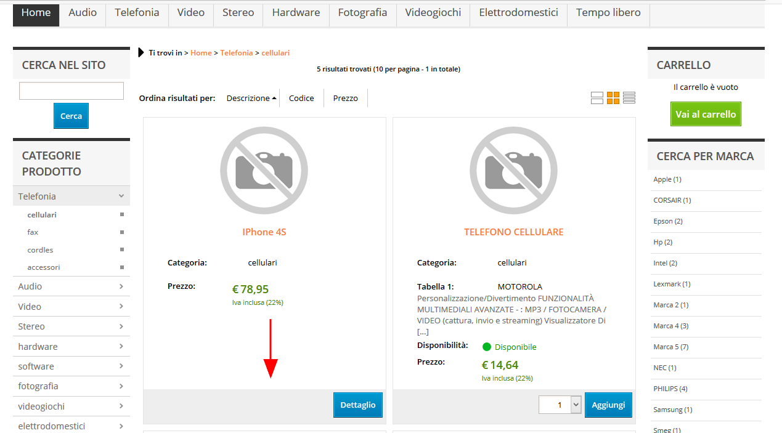Image resolution: width=782 pixels, height=433 pixels.
Task: Add TELEFONO CELLULARE with Aggiungi button
Action: (x=608, y=405)
